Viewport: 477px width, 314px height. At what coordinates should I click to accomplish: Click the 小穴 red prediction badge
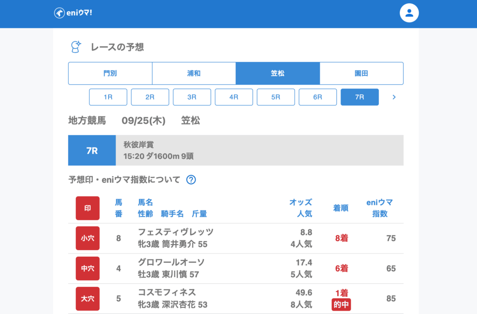point(88,238)
